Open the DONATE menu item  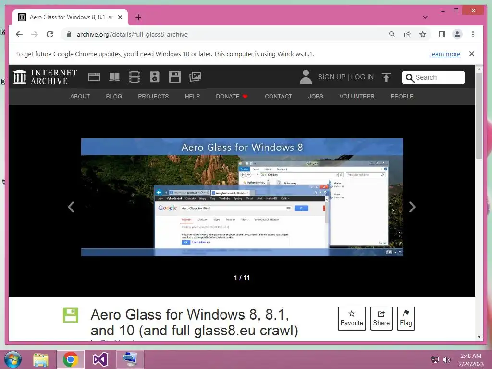pos(232,96)
